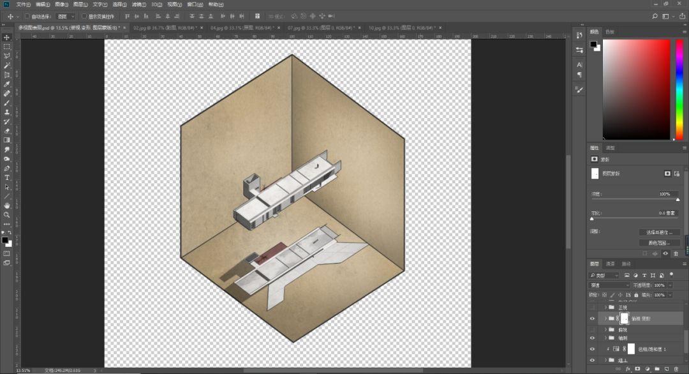The width and height of the screenshot is (689, 374).
Task: Select the Healing Brush tool
Action: tap(6, 94)
